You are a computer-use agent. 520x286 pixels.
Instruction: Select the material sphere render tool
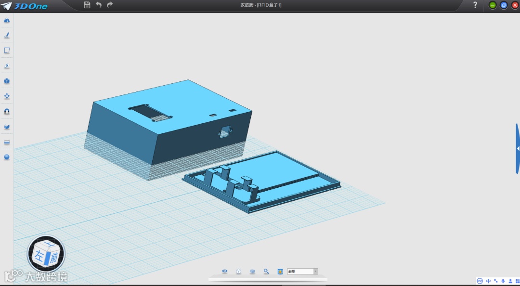click(x=7, y=157)
